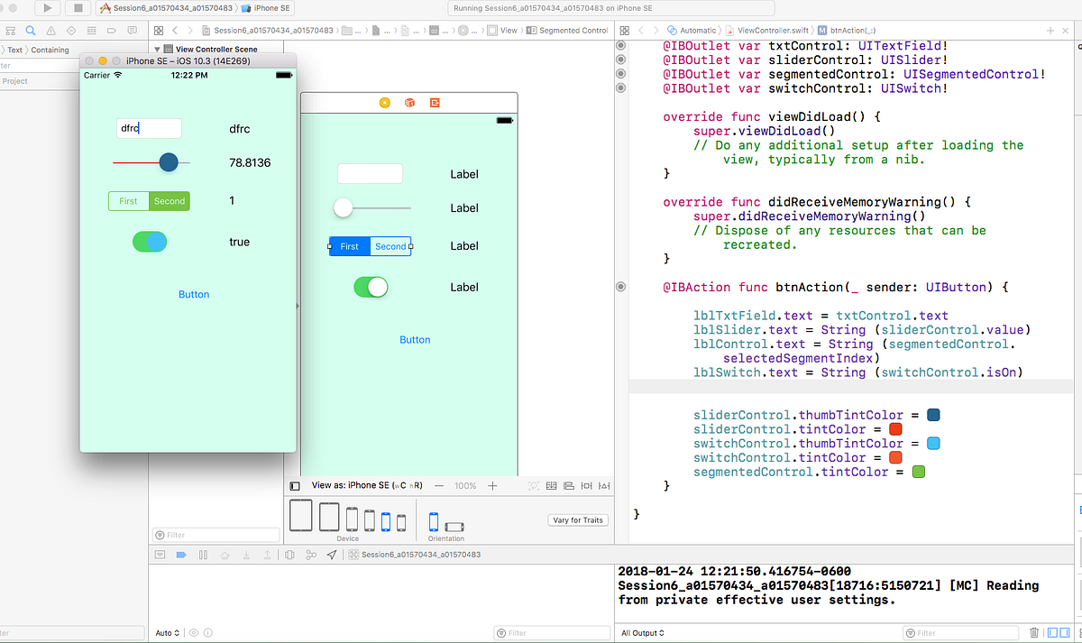Screen dimensions: 1082x643
Task: Click the Run (play) button in Xcode toolbar
Action: 48,8
